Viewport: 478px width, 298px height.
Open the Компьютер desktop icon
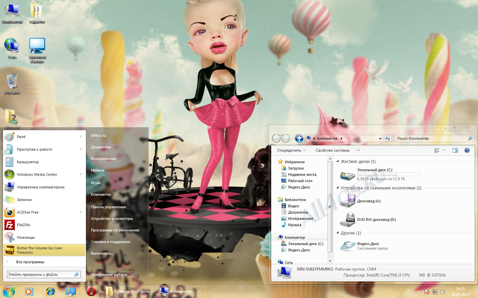click(x=12, y=13)
